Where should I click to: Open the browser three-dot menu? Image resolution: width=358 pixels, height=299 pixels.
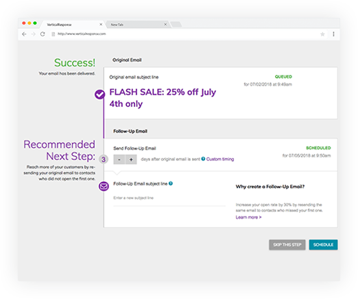(333, 34)
